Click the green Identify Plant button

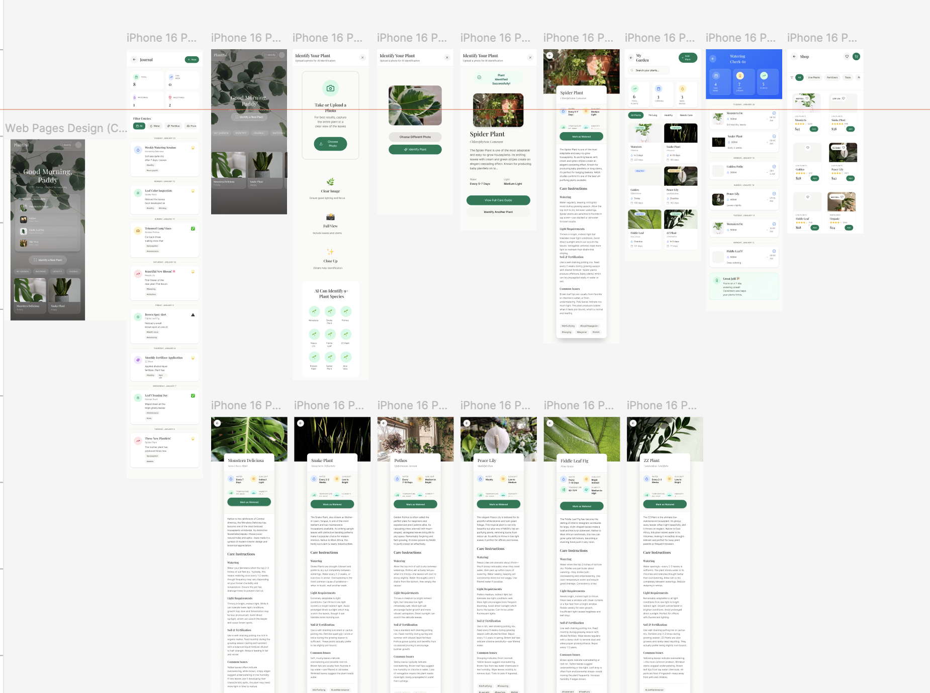pos(415,149)
